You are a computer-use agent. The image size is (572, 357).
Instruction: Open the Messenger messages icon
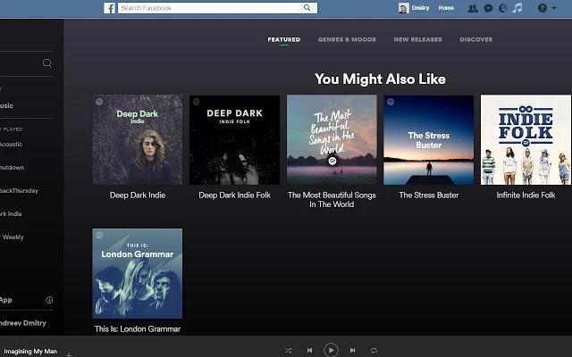488,8
